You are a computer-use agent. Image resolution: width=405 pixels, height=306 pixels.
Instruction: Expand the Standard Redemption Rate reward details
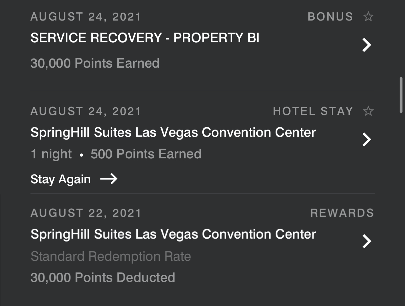point(366,241)
